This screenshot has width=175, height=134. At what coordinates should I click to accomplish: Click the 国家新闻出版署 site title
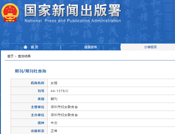[73, 11]
